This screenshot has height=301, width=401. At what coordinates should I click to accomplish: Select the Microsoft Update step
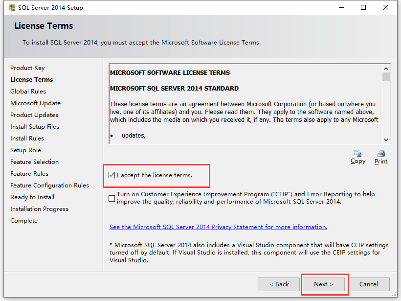(x=35, y=103)
